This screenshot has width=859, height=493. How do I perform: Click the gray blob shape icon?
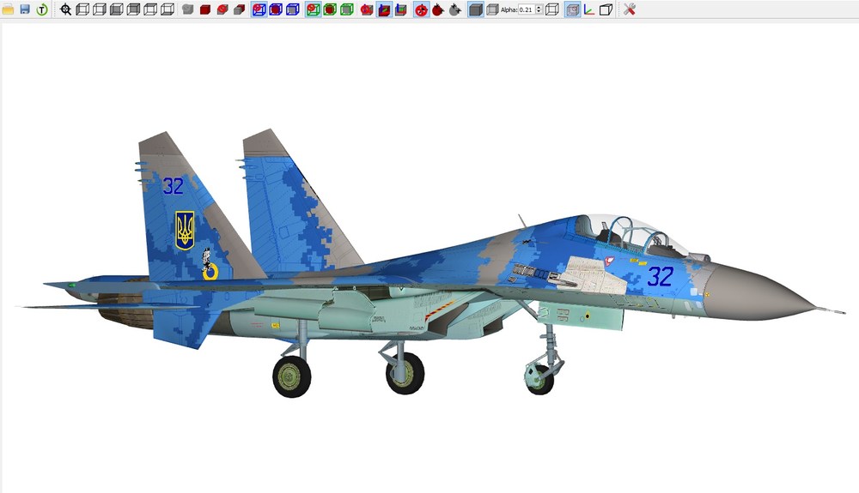click(188, 9)
